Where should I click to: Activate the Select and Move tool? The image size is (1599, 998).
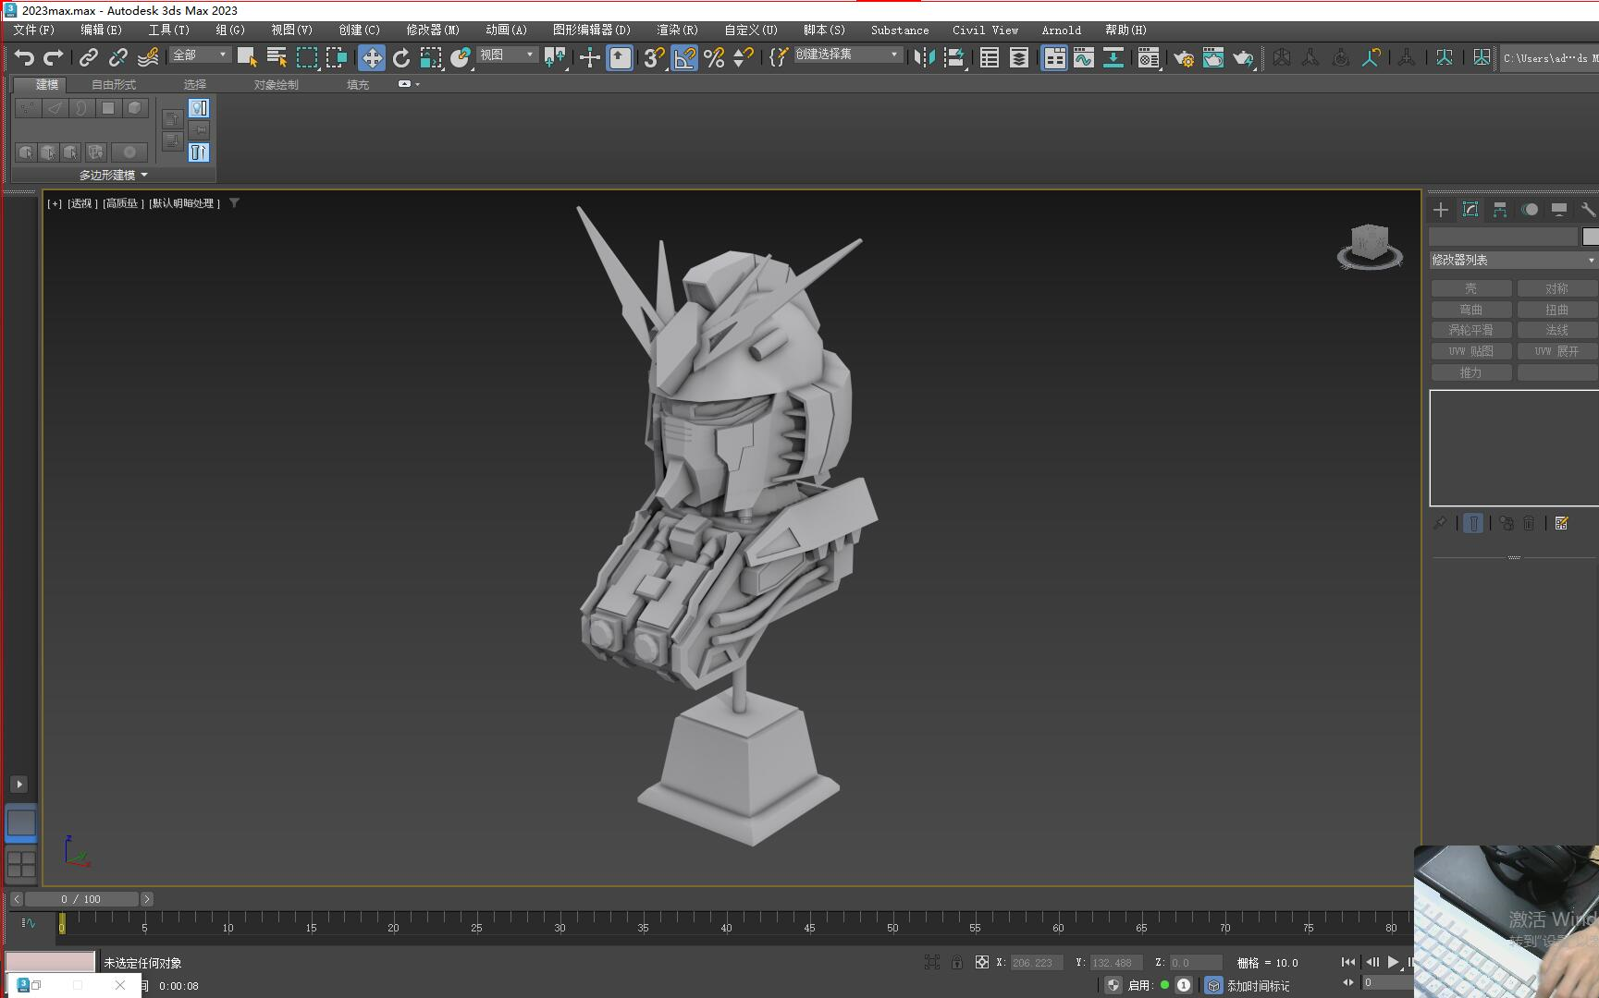[x=371, y=58]
